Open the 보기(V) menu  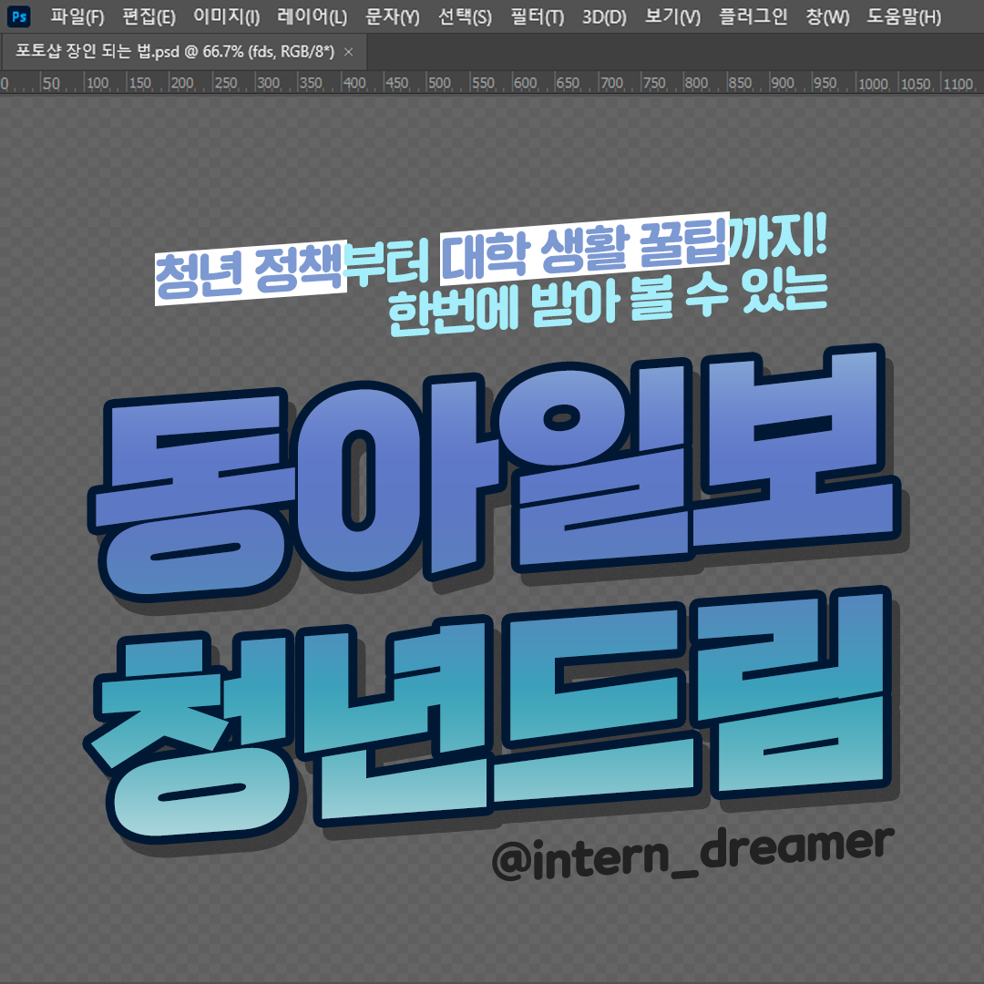pos(672,17)
